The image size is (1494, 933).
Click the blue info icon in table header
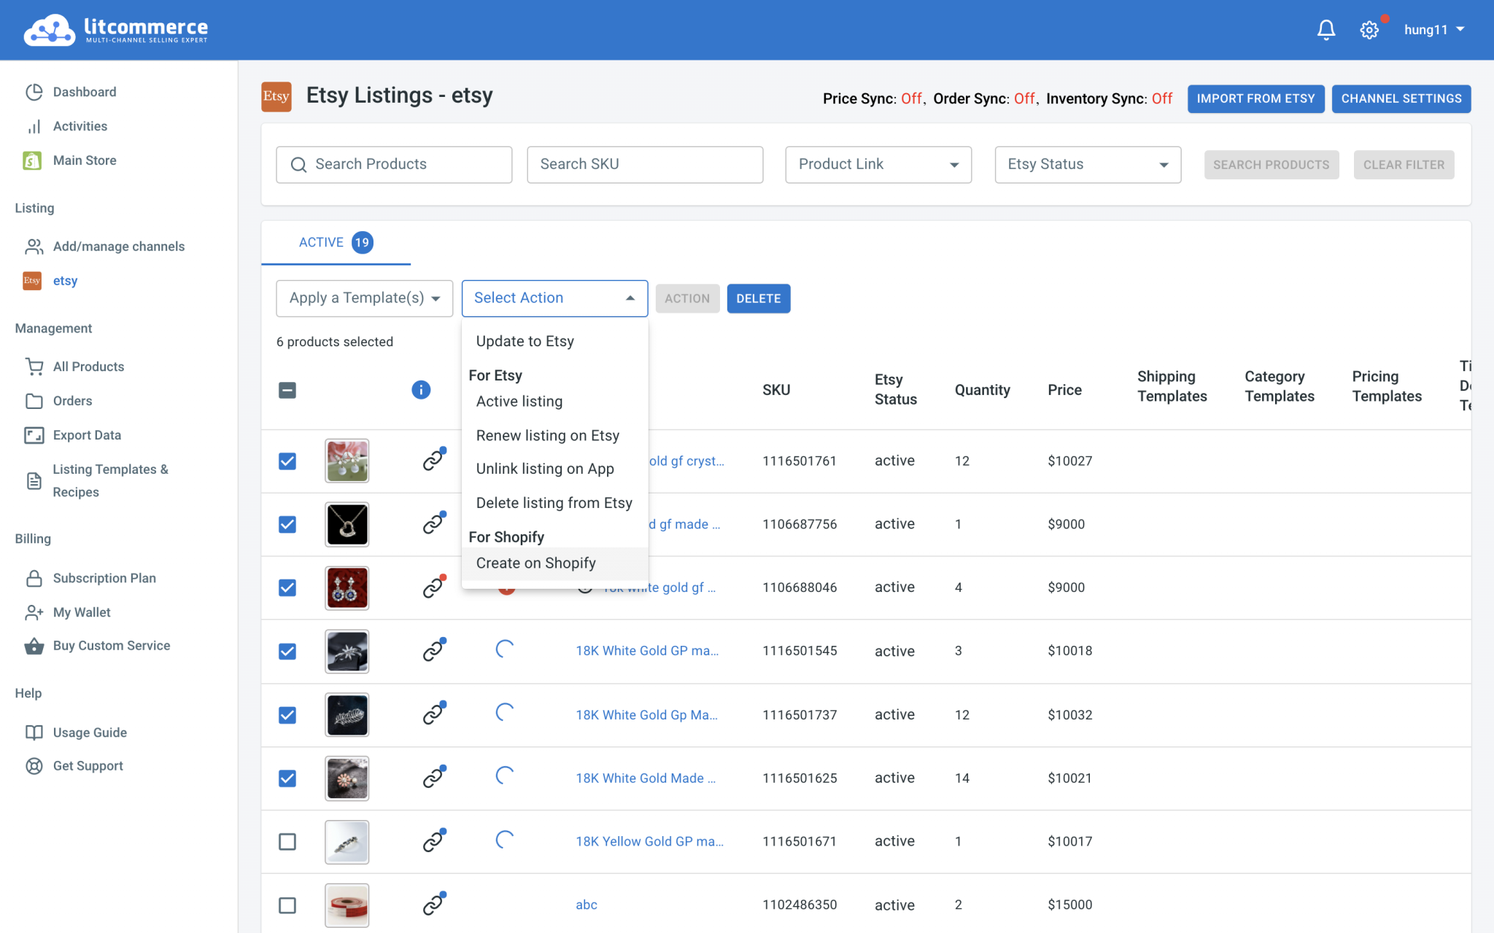click(x=421, y=390)
